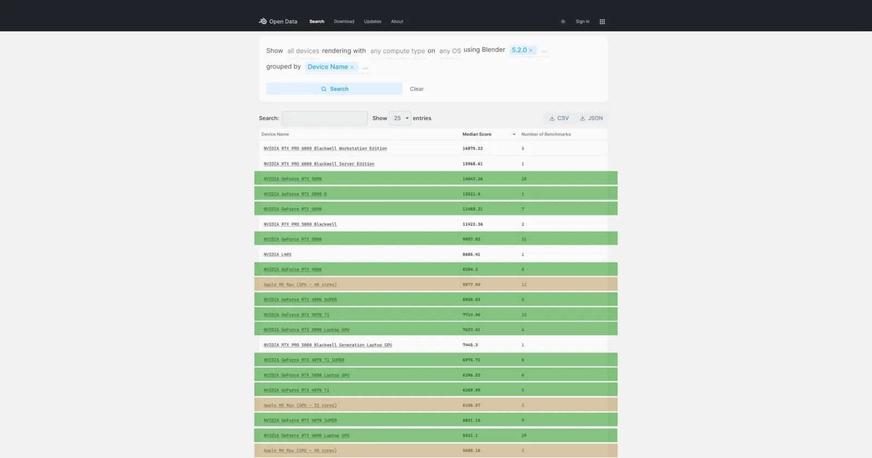Image resolution: width=872 pixels, height=458 pixels.
Task: Remove the 5.2.0 Blender version filter
Action: 531,50
